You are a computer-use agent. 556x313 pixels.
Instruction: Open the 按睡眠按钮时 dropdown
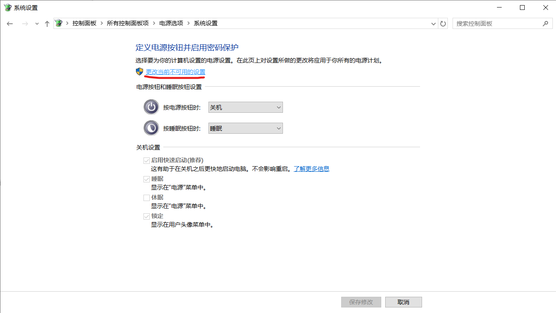click(245, 128)
